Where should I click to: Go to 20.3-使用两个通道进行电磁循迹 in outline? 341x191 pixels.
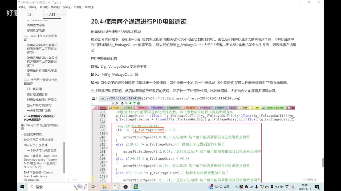[40, 82]
